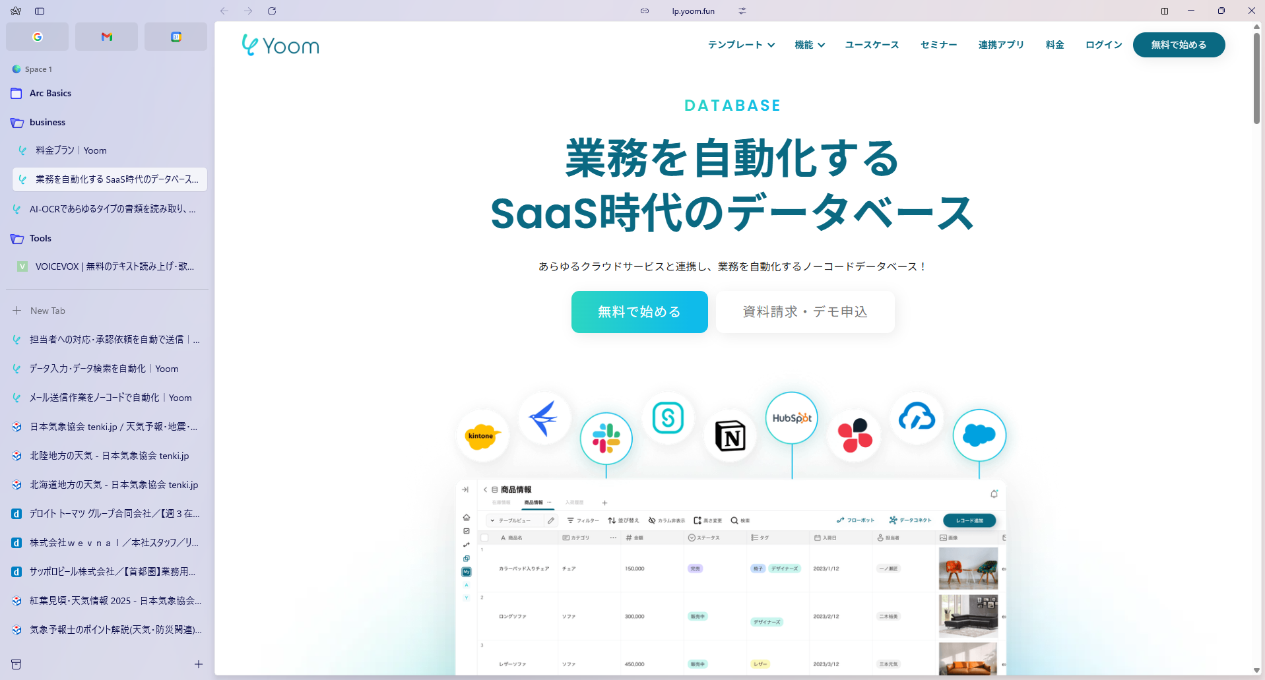
Task: Open split view icon in the title bar
Action: [x=1165, y=11]
